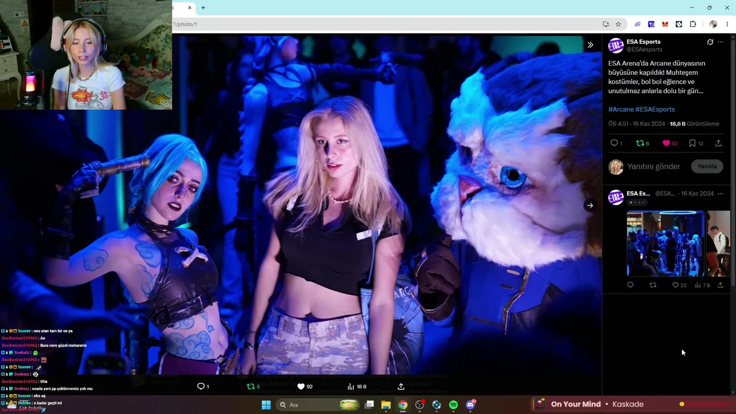Open the blue square browser extension
The width and height of the screenshot is (736, 414).
tap(651, 24)
